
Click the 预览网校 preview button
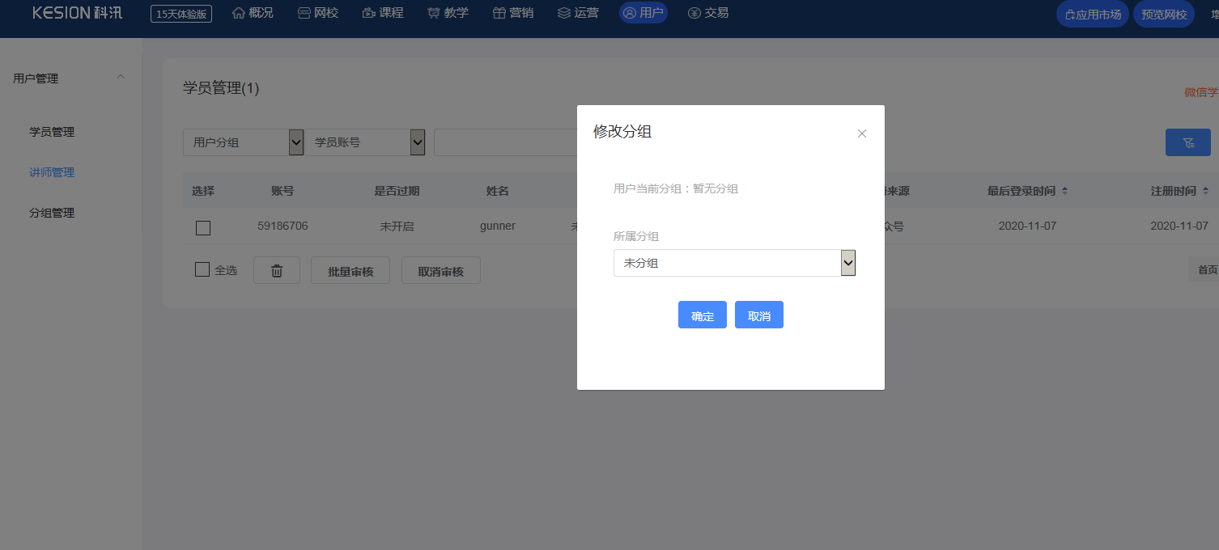[x=1163, y=15]
